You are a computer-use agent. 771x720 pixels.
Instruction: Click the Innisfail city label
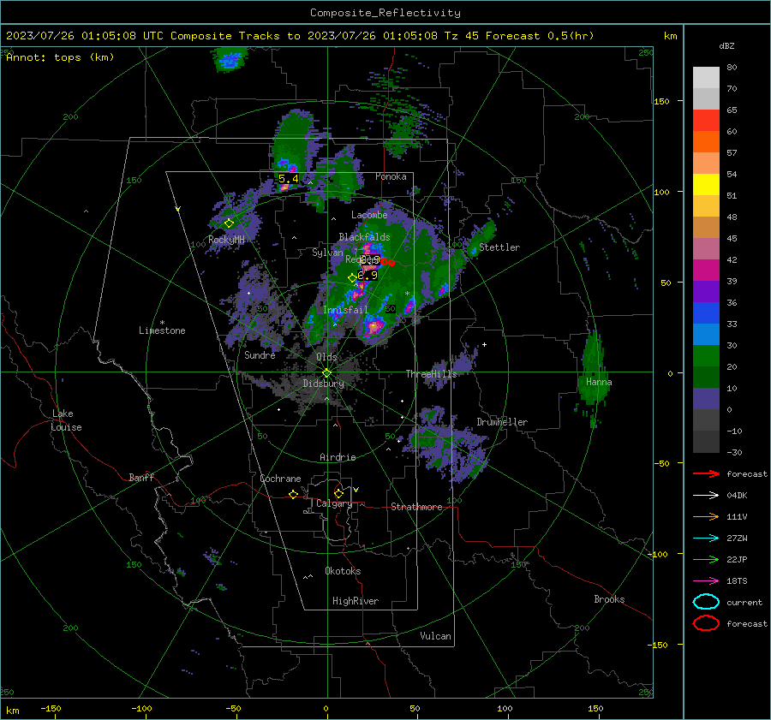tap(345, 310)
